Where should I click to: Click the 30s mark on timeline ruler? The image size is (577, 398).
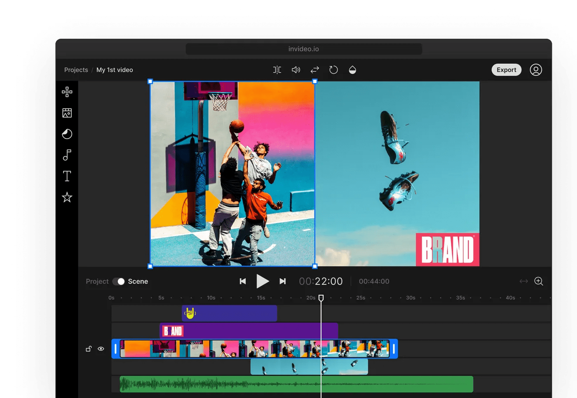click(x=411, y=298)
